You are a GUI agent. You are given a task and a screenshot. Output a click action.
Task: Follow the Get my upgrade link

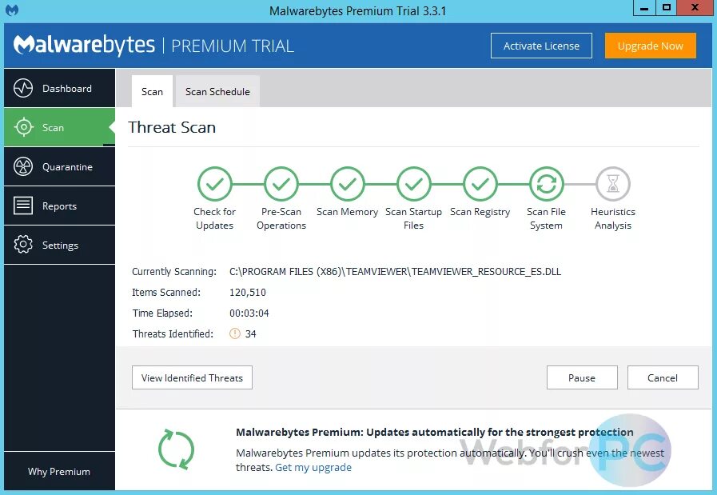(x=313, y=467)
